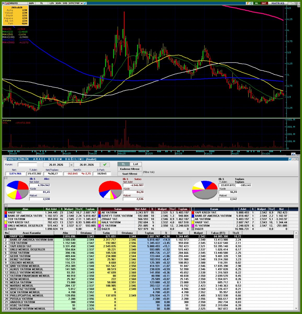Click the SAT sell button
This screenshot has width=302, height=314.
[264, 3]
